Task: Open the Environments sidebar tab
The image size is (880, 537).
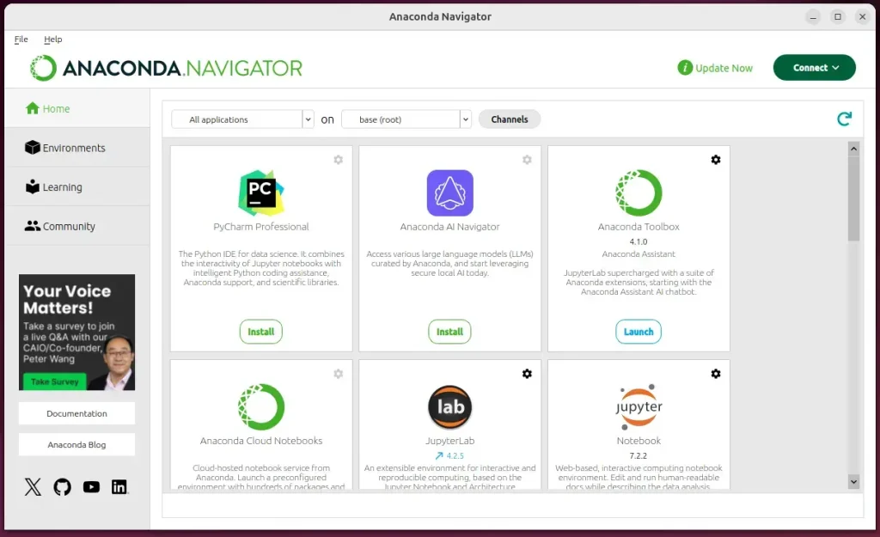Action: click(77, 148)
